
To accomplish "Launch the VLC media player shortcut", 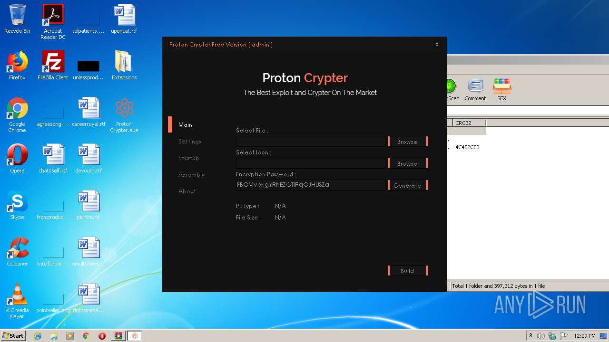I will click(17, 301).
